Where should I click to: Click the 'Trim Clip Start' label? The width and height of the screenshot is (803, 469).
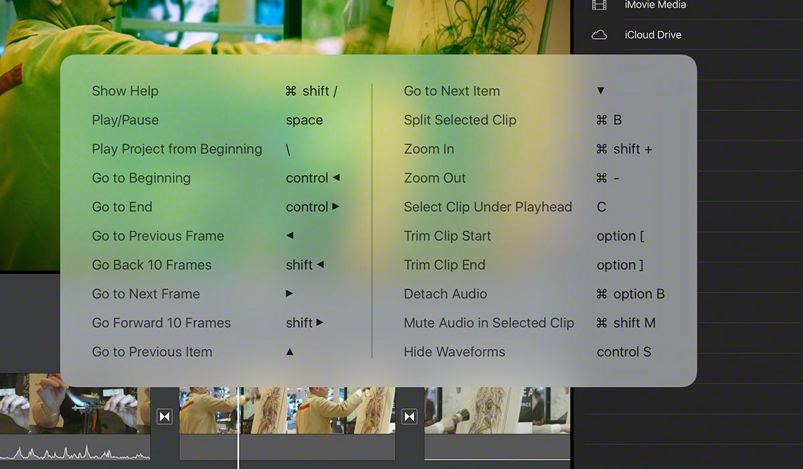click(447, 236)
